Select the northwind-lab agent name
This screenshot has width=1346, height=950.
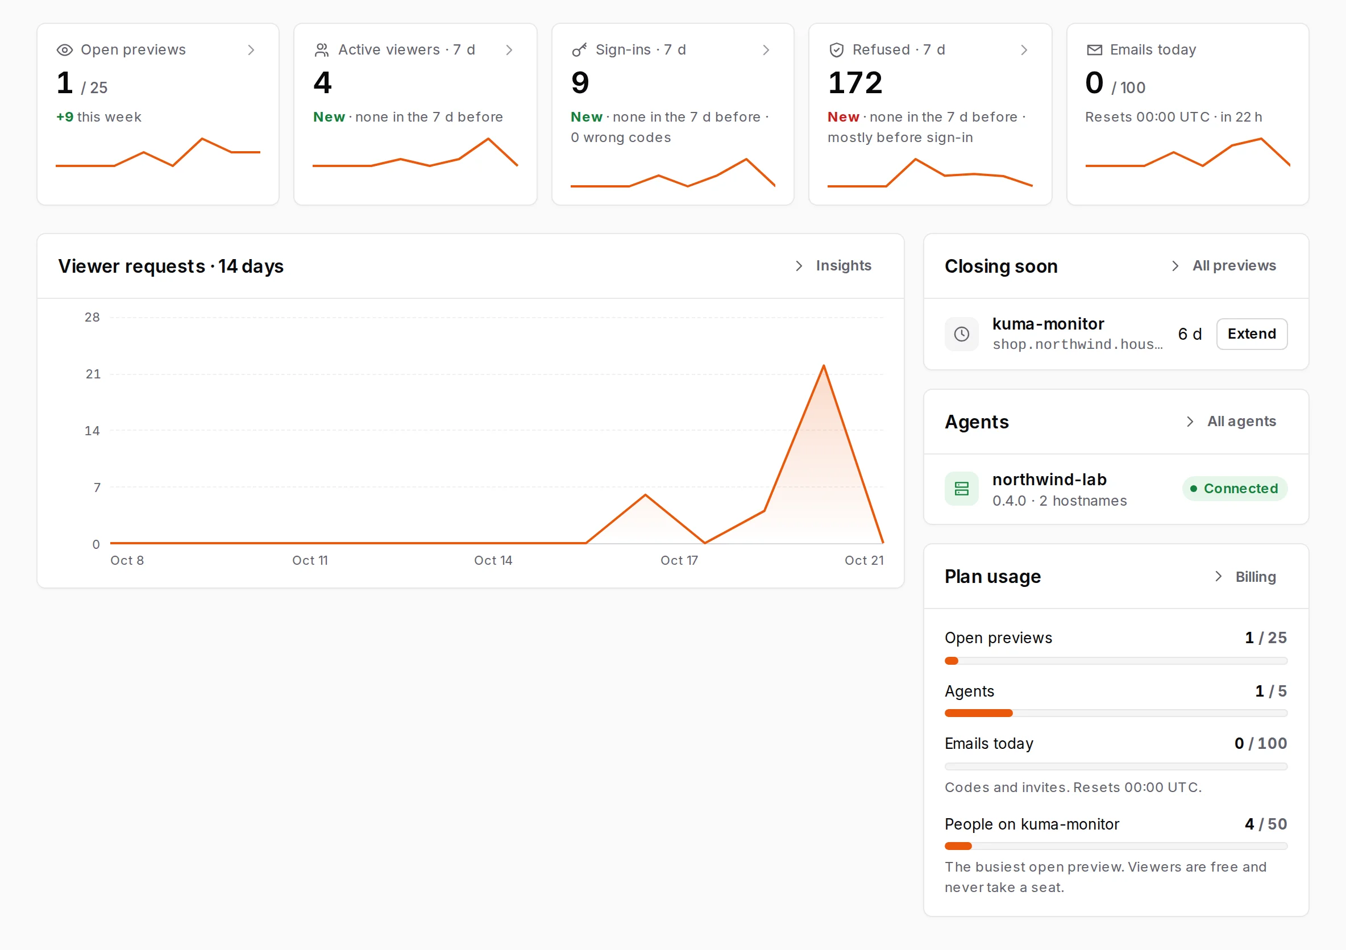coord(1049,480)
